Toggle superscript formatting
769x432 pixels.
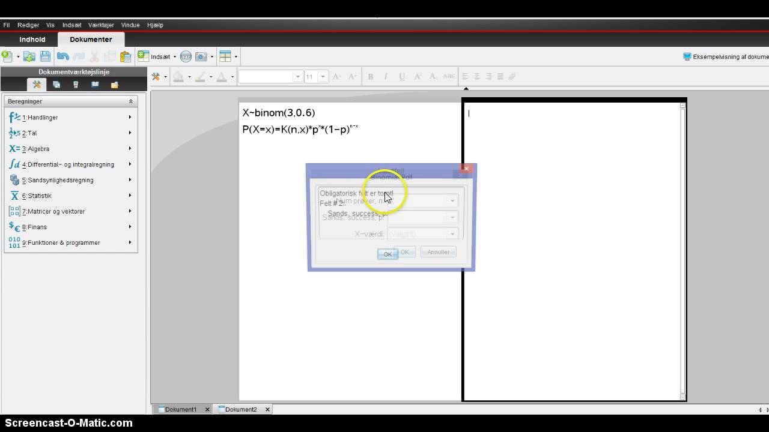tap(418, 76)
